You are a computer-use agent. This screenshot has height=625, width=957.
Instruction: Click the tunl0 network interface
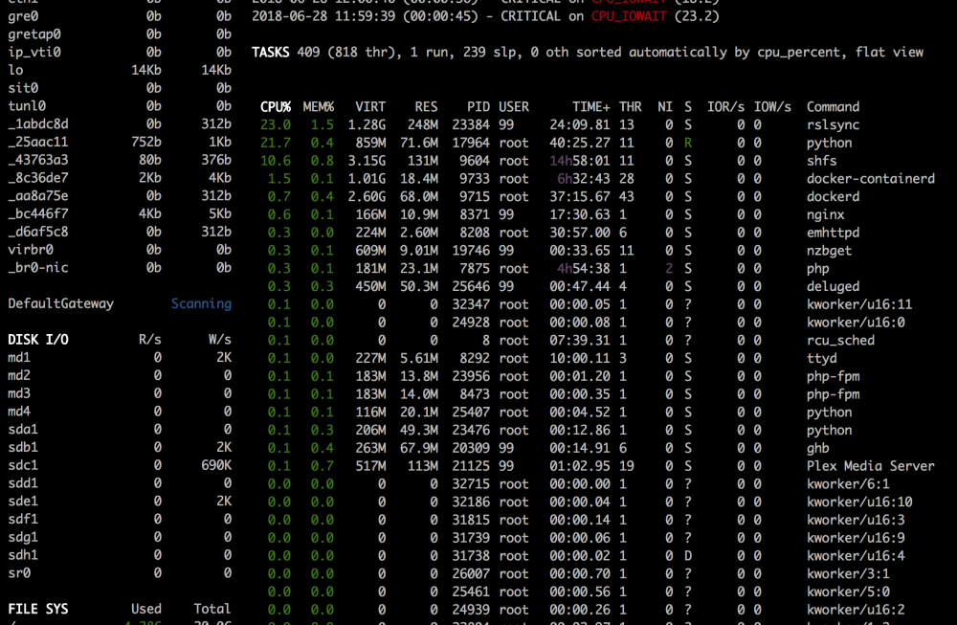26,106
